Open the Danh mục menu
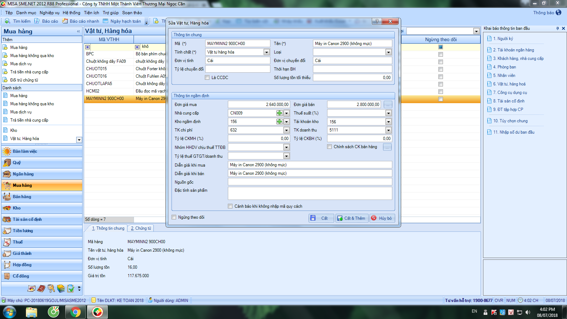 pos(26,13)
